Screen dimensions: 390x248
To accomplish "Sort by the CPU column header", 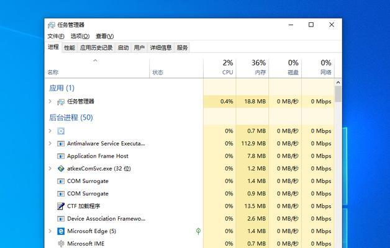I will (x=220, y=68).
